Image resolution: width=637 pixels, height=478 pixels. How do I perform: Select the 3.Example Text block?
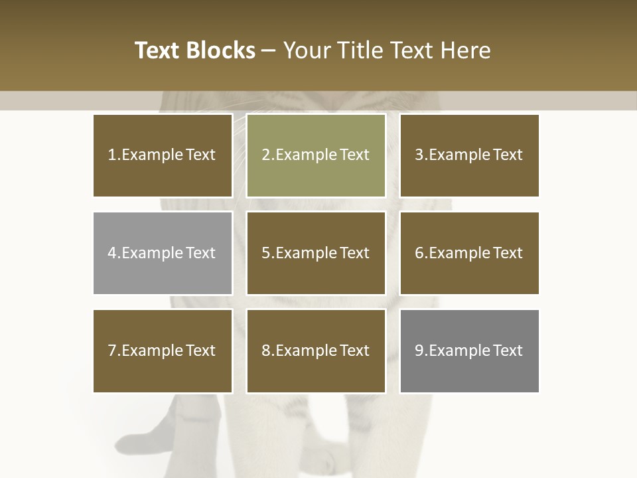click(x=470, y=155)
